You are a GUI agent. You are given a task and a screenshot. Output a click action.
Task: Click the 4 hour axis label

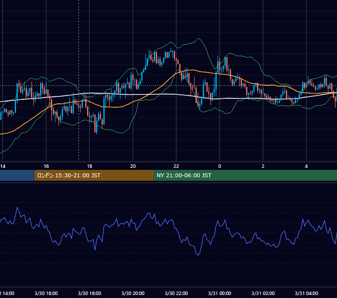click(x=306, y=166)
